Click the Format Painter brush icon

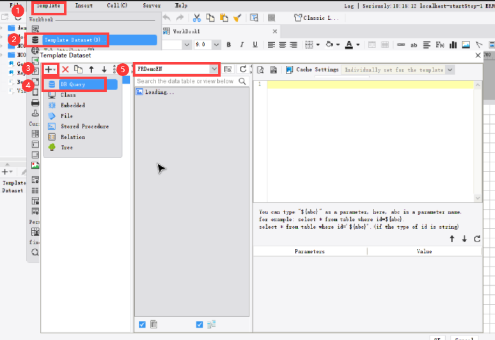(x=237, y=18)
